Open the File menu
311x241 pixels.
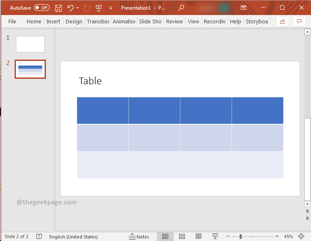point(12,21)
